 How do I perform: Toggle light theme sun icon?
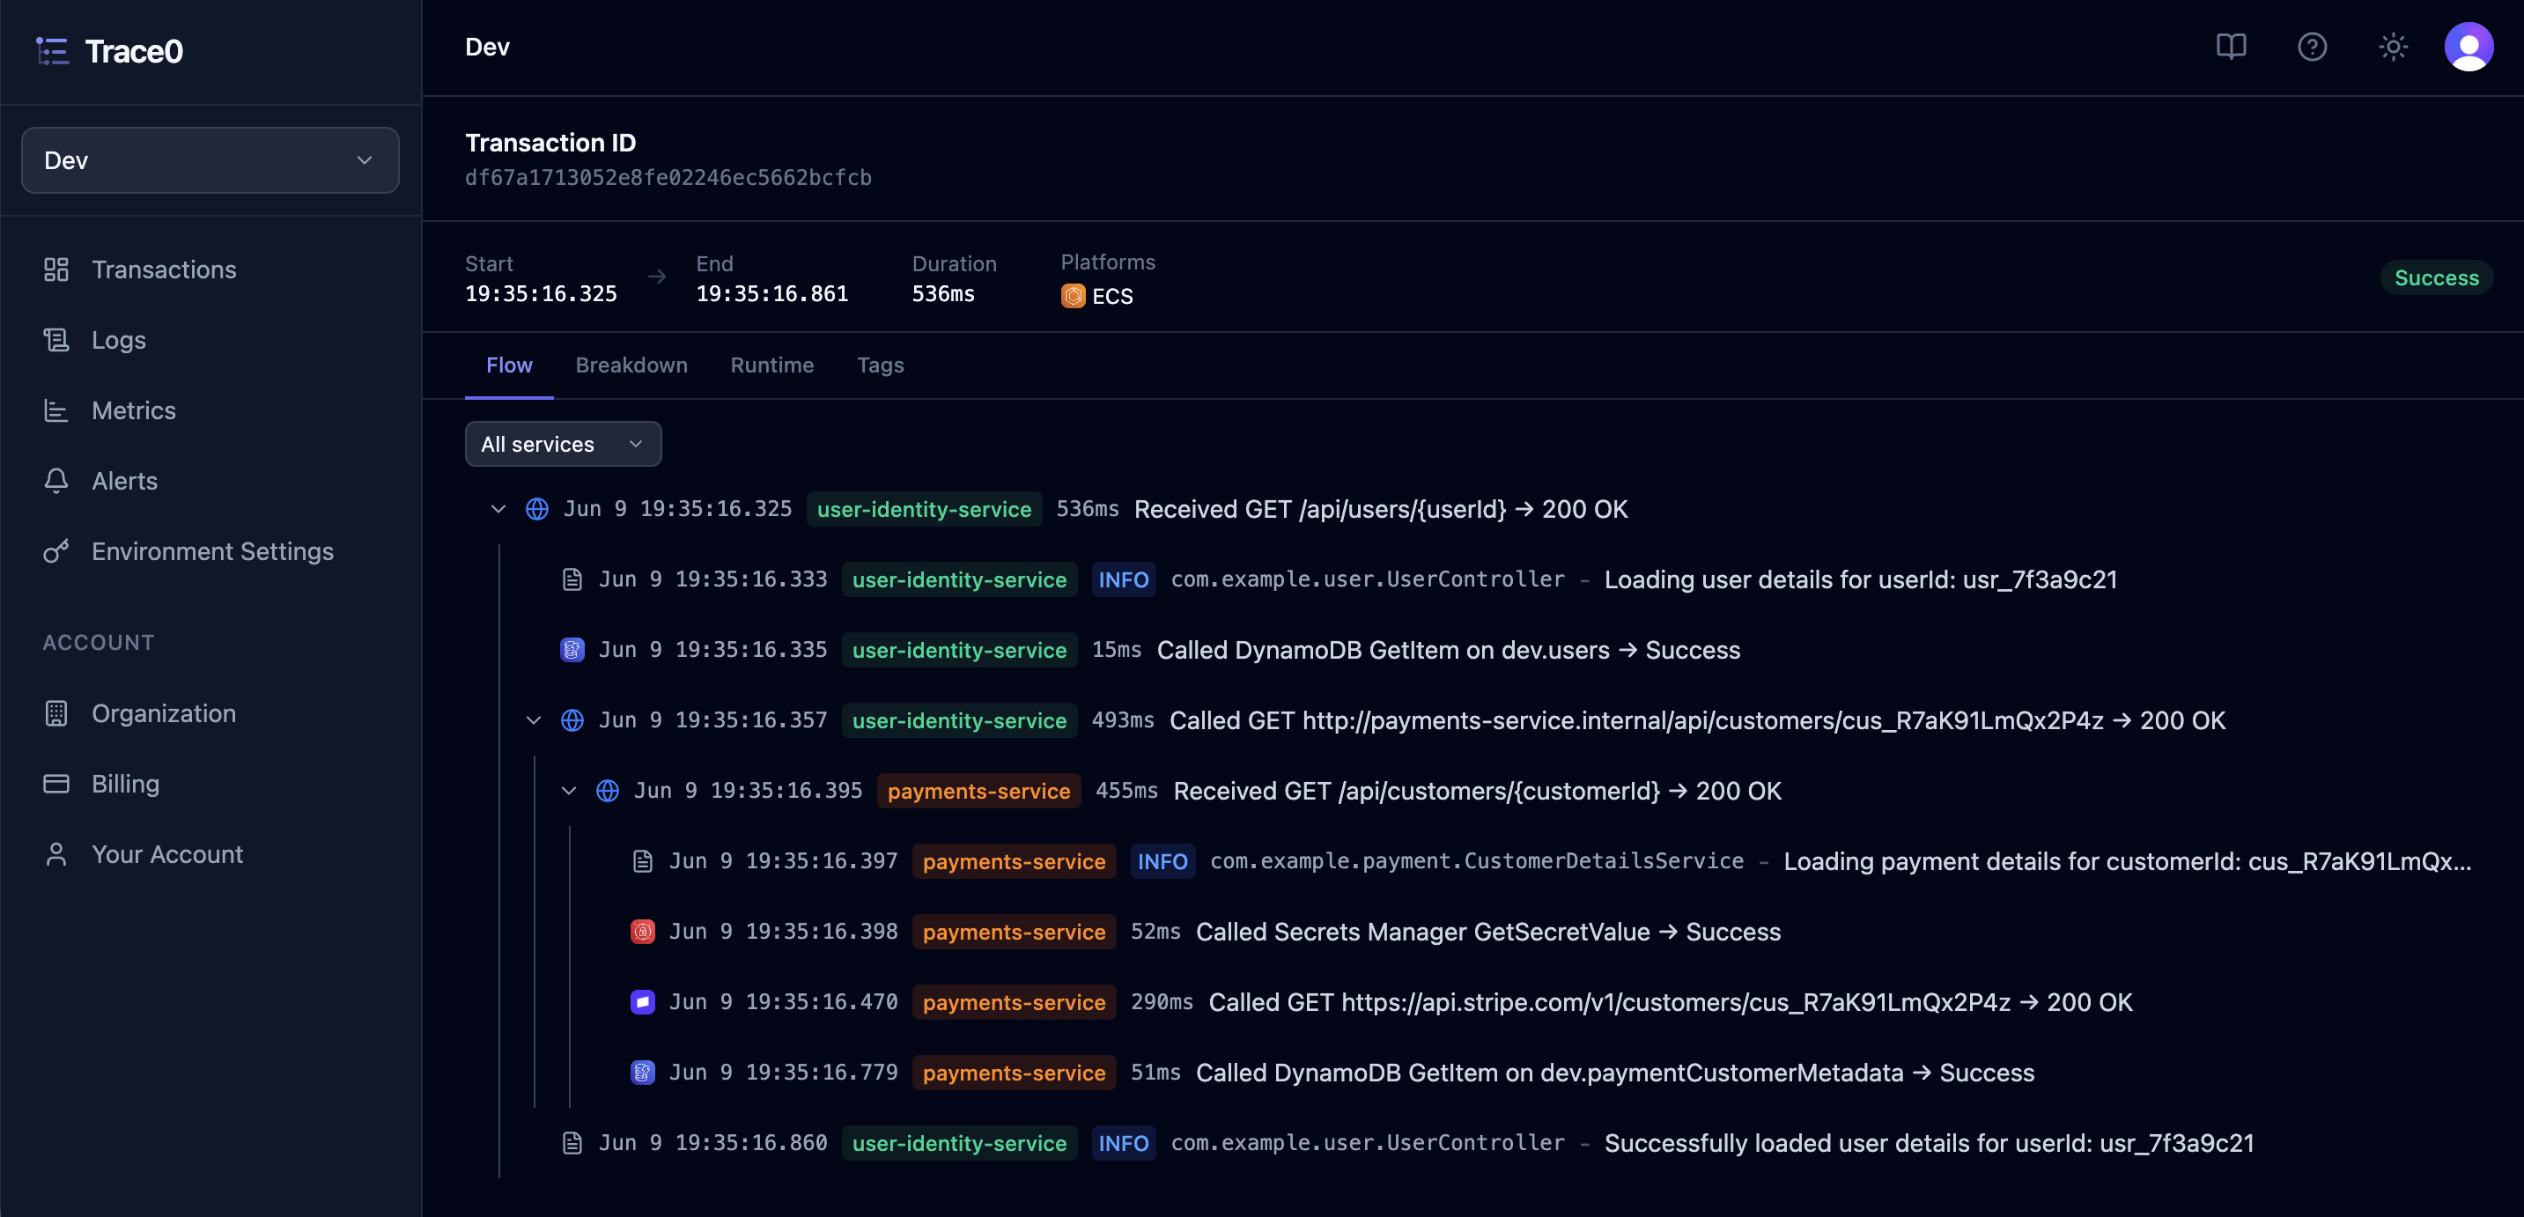tap(2394, 47)
